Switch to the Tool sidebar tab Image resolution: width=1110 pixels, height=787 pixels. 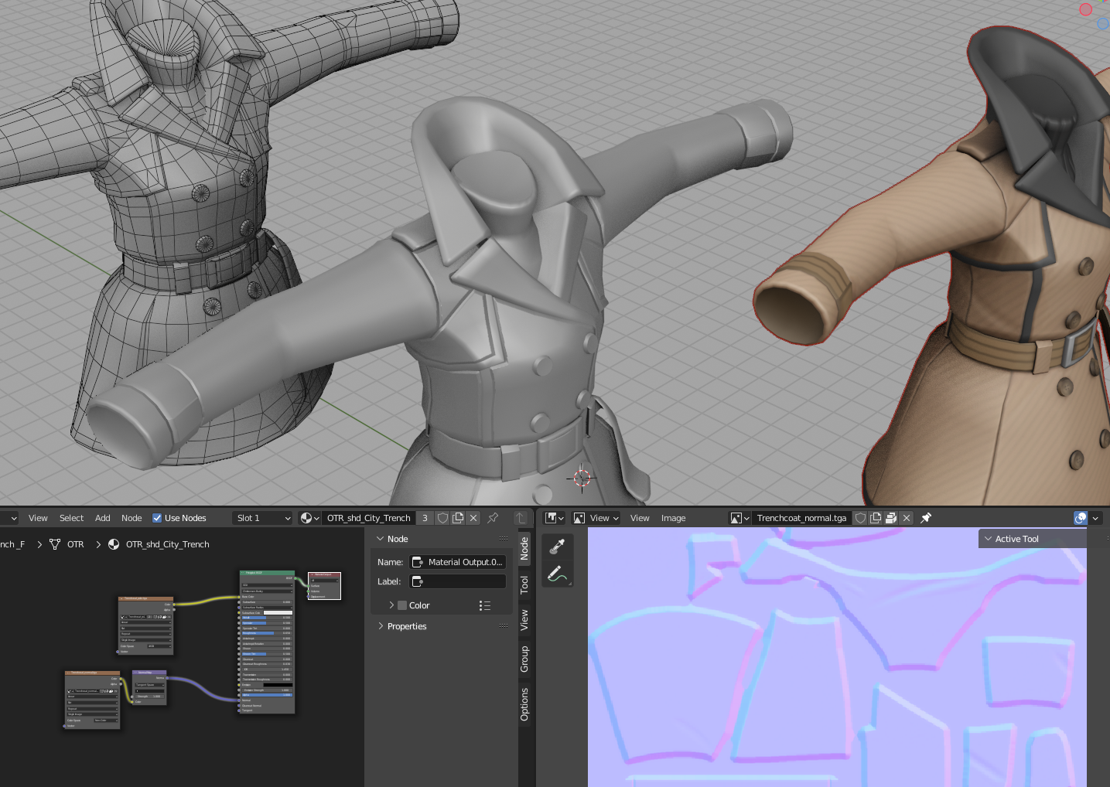(x=524, y=584)
